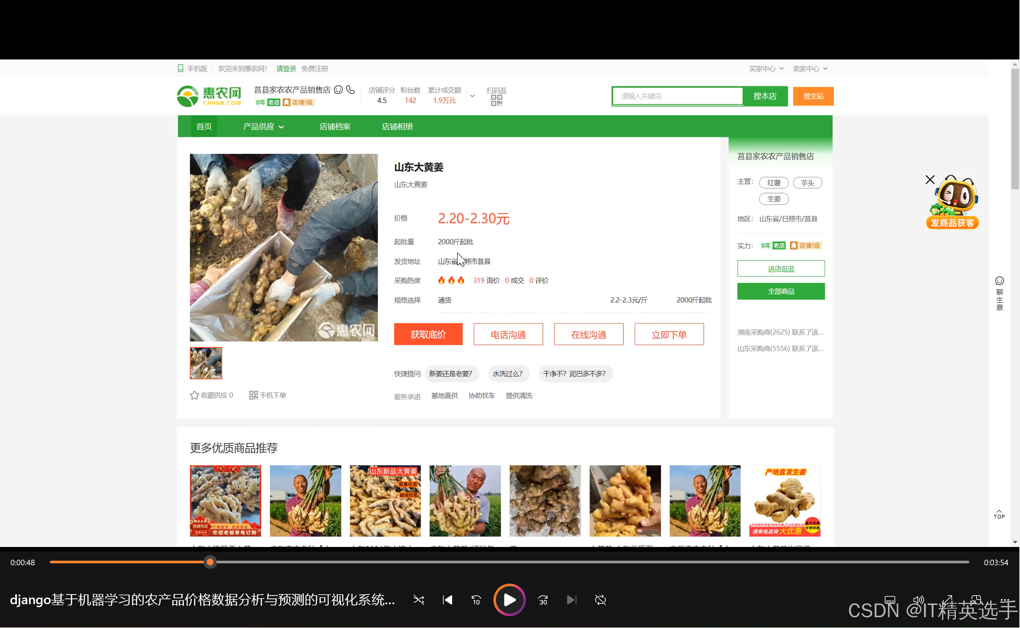Click the player fullscreen arrow icon

(x=947, y=600)
